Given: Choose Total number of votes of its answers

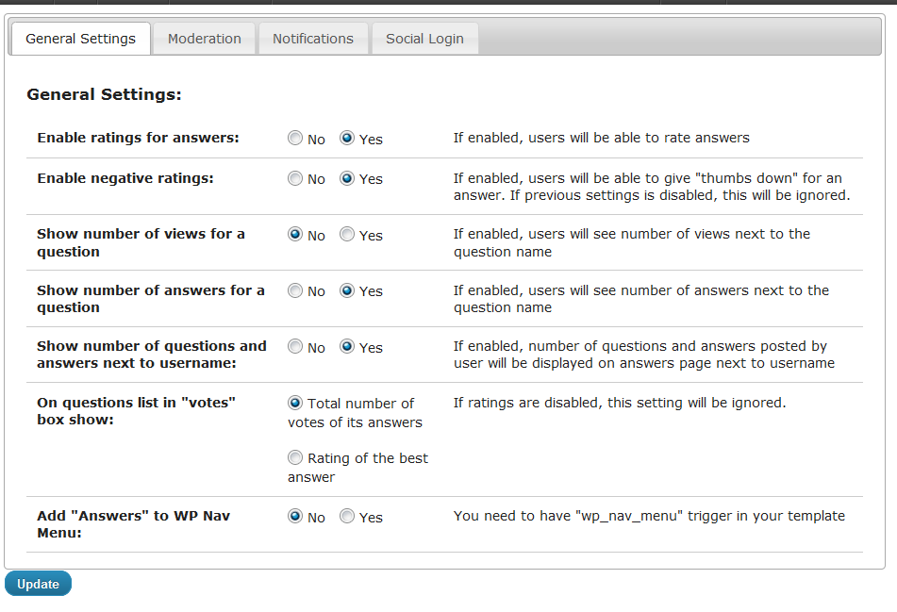Looking at the screenshot, I should (295, 403).
